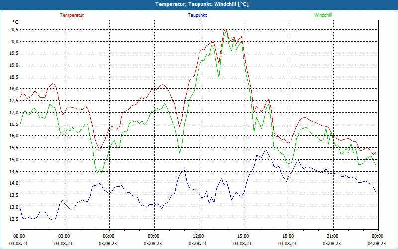Click the '18,5' y-axis value

[x=14, y=77]
